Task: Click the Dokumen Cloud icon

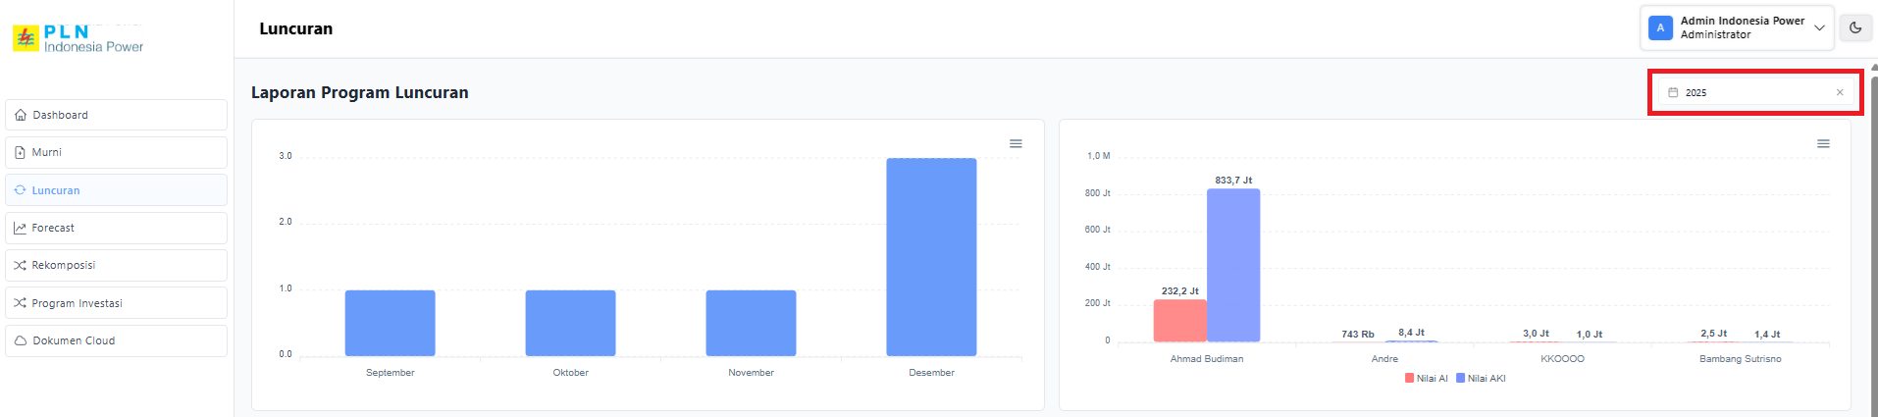Action: click(21, 340)
